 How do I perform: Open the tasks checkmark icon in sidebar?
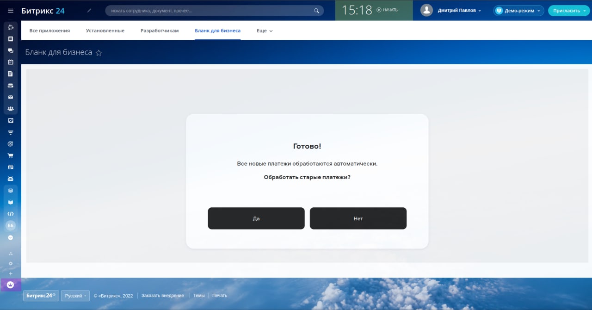pos(11,120)
